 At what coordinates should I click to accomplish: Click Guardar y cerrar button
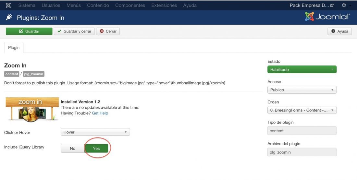[x=74, y=31]
